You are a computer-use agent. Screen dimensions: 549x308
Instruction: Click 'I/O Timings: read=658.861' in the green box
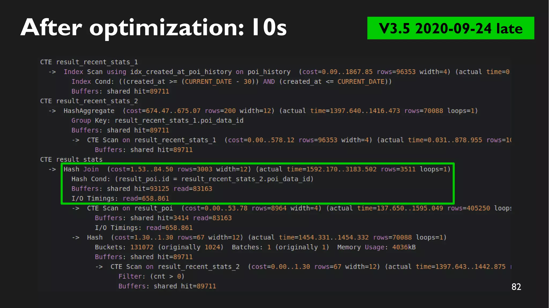pos(120,198)
